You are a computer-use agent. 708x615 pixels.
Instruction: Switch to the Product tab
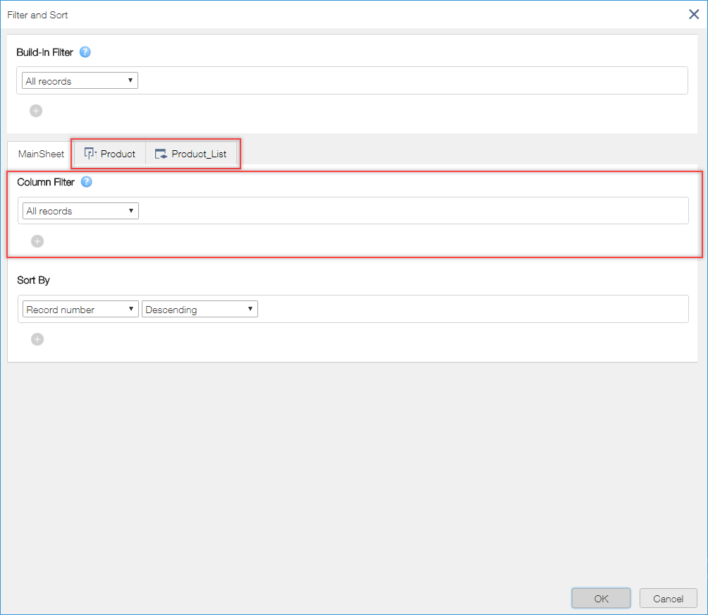[110, 154]
